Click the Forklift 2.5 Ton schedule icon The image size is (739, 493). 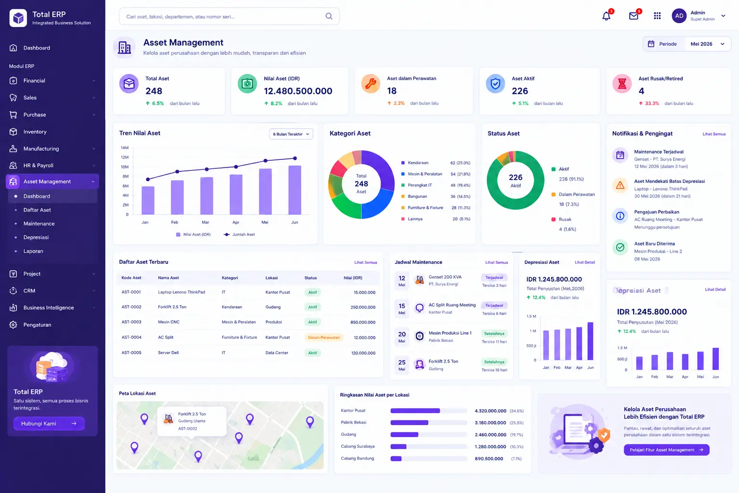point(420,364)
